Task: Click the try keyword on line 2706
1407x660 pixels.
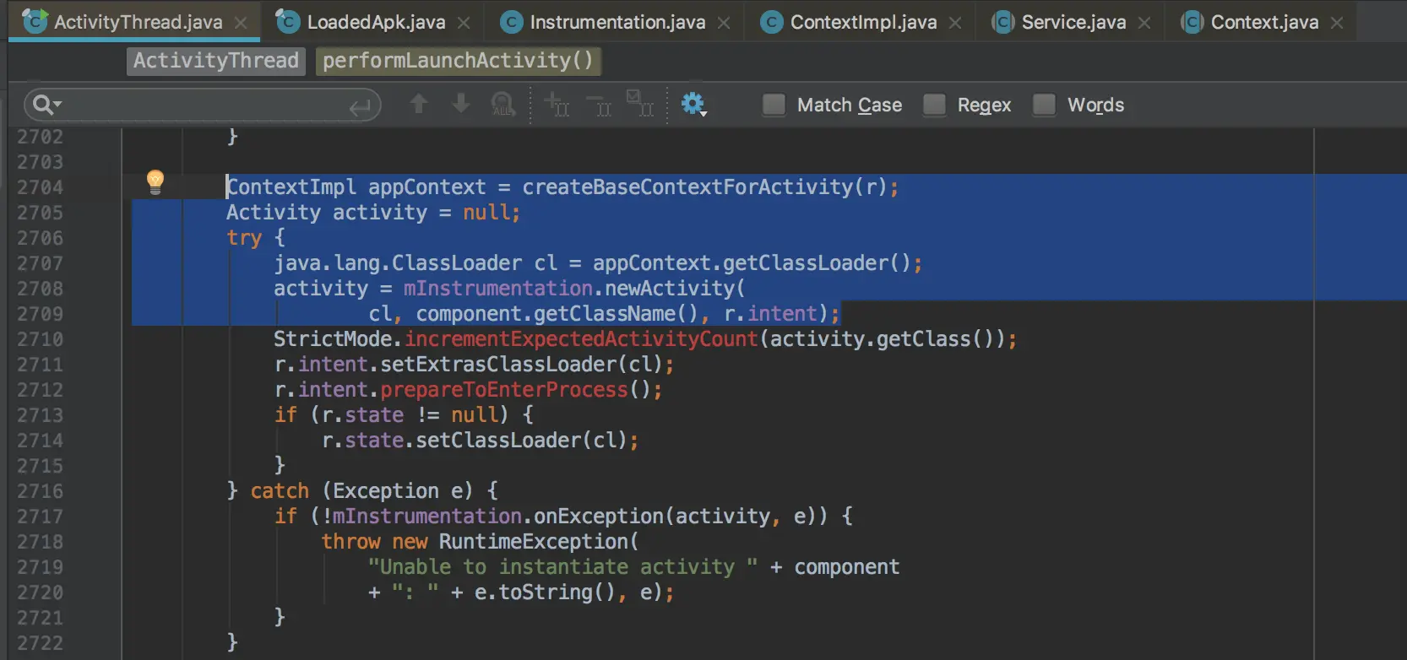Action: coord(244,238)
